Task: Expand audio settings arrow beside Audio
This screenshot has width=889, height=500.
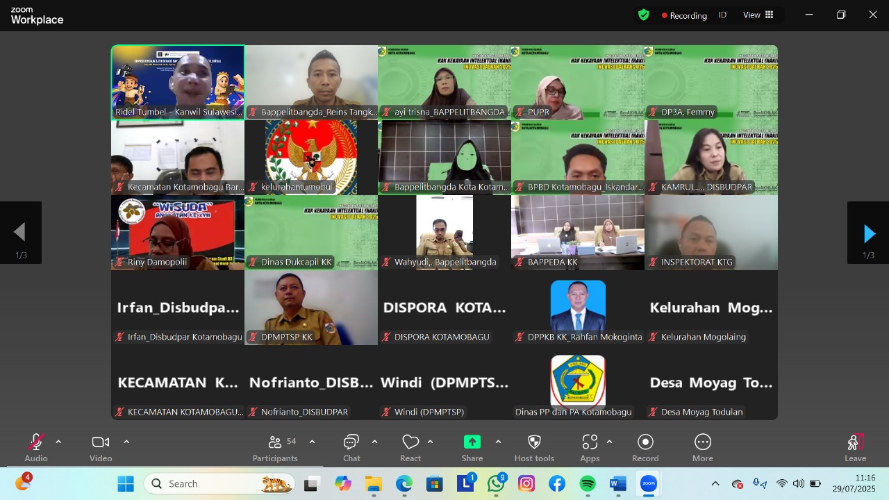Action: coord(58,442)
